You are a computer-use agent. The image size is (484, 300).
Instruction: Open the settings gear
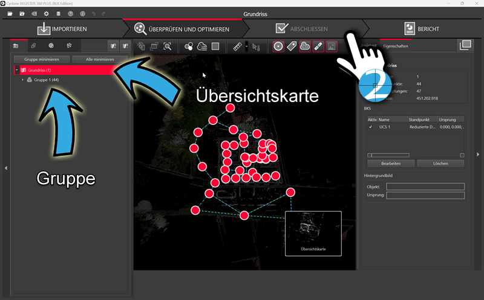[x=47, y=14]
